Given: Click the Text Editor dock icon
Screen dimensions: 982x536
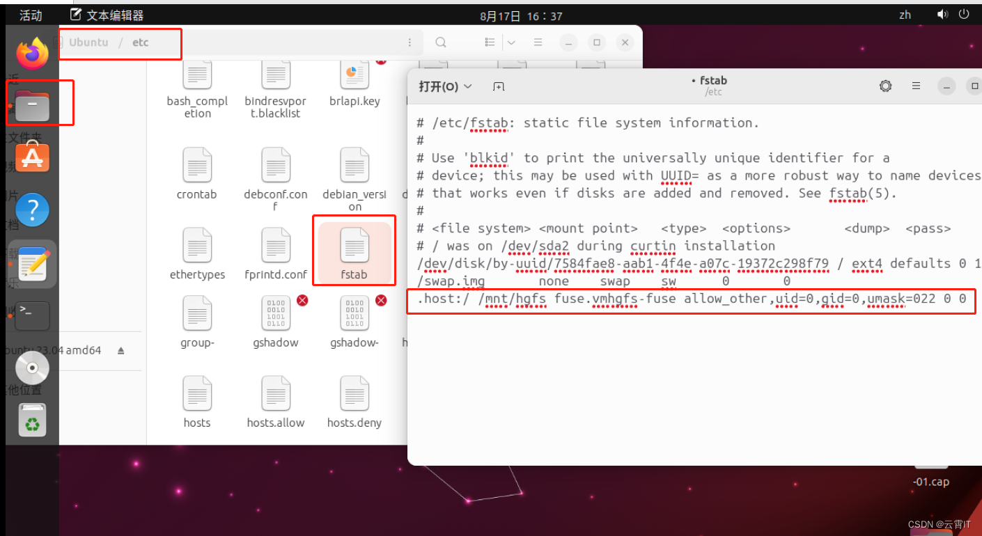Looking at the screenshot, I should 32,265.
